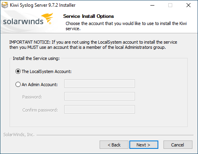
Task: Click the 'Kiwi Syslog Server 9.7.2 Installer' title
Action: (x=42, y=5)
